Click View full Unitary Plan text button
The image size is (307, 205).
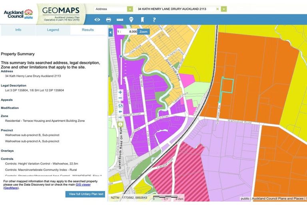(86, 194)
